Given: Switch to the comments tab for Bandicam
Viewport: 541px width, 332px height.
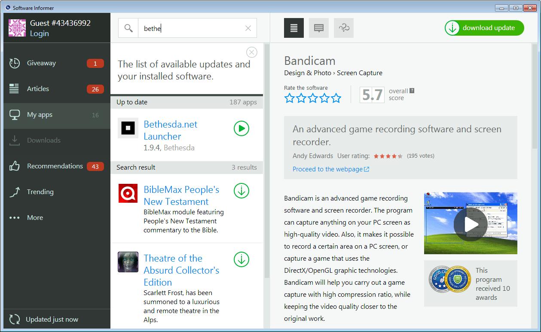Looking at the screenshot, I should point(318,27).
